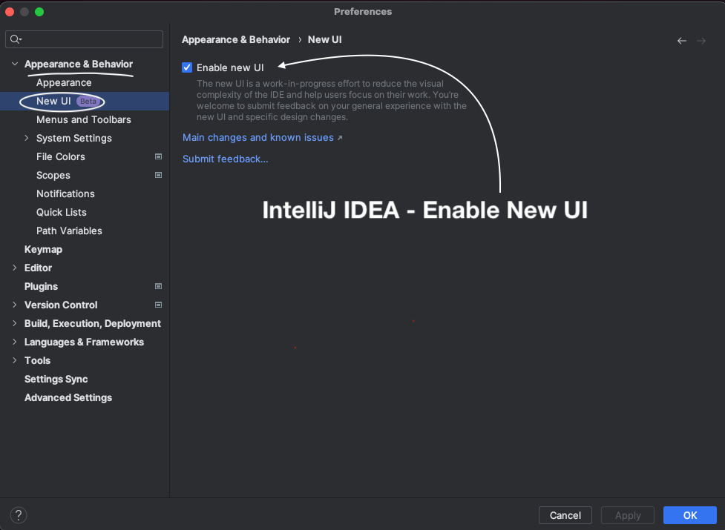Select Menus and Toolbars in sidebar
Screen dimensions: 725x530
click(84, 119)
